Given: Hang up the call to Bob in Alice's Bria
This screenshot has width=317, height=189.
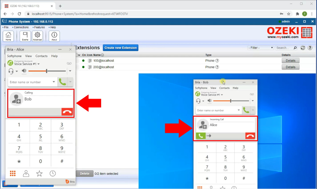Looking at the screenshot, I should click(x=67, y=112).
